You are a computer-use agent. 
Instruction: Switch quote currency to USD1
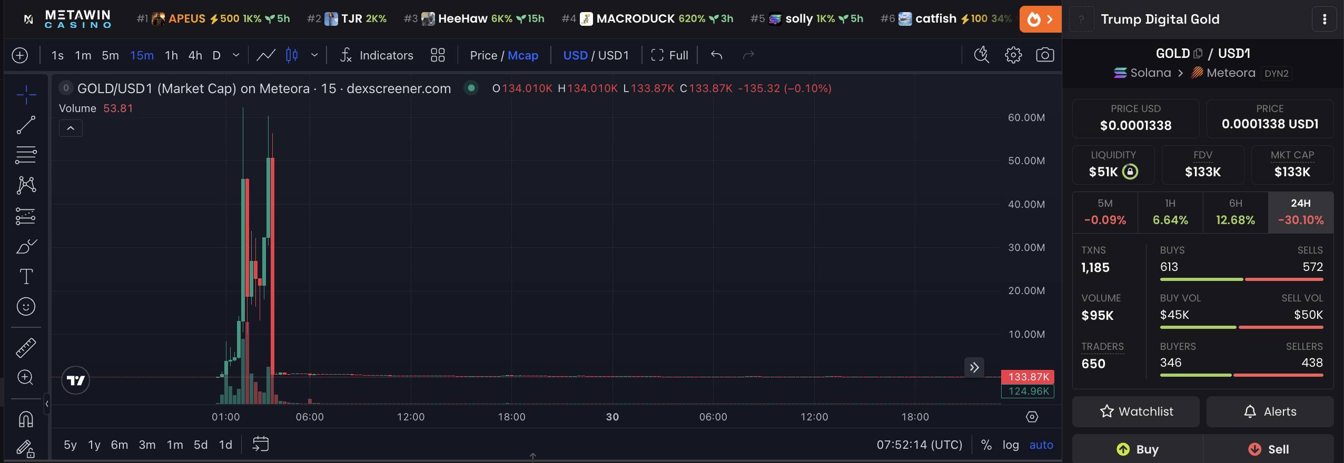pos(614,55)
